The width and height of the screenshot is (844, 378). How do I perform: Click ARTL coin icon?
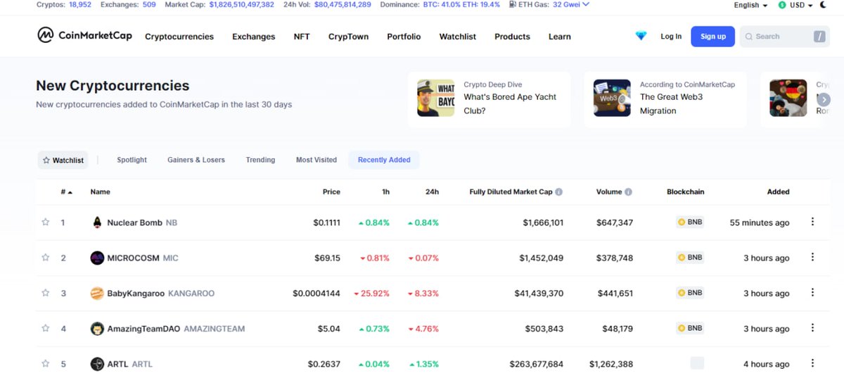tap(97, 364)
